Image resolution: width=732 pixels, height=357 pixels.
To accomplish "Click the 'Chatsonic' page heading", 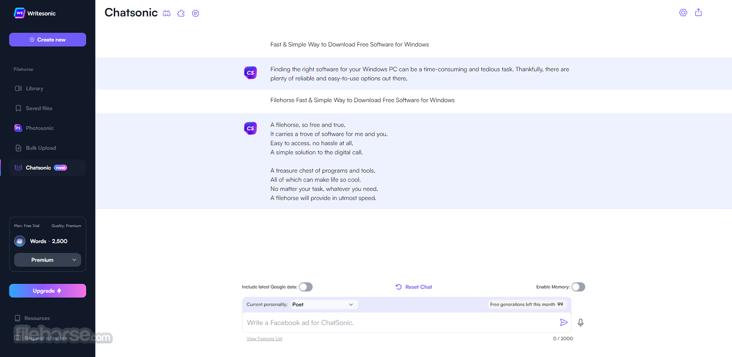I will tap(131, 12).
